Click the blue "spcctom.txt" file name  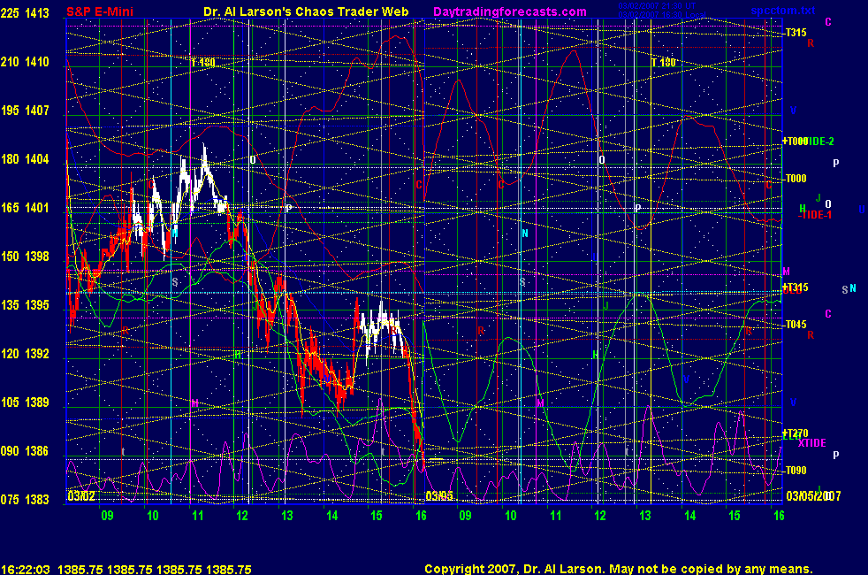click(x=783, y=11)
